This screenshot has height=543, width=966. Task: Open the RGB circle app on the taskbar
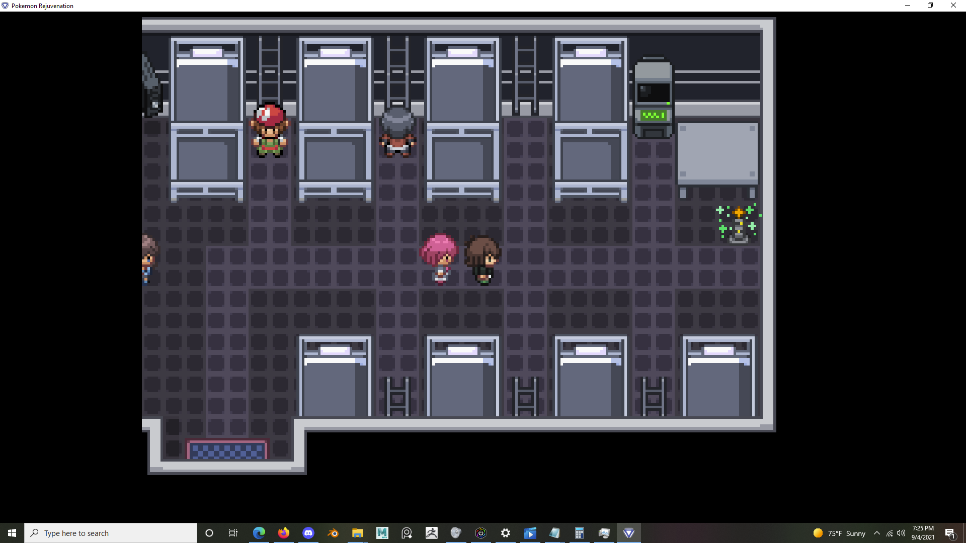(x=481, y=533)
